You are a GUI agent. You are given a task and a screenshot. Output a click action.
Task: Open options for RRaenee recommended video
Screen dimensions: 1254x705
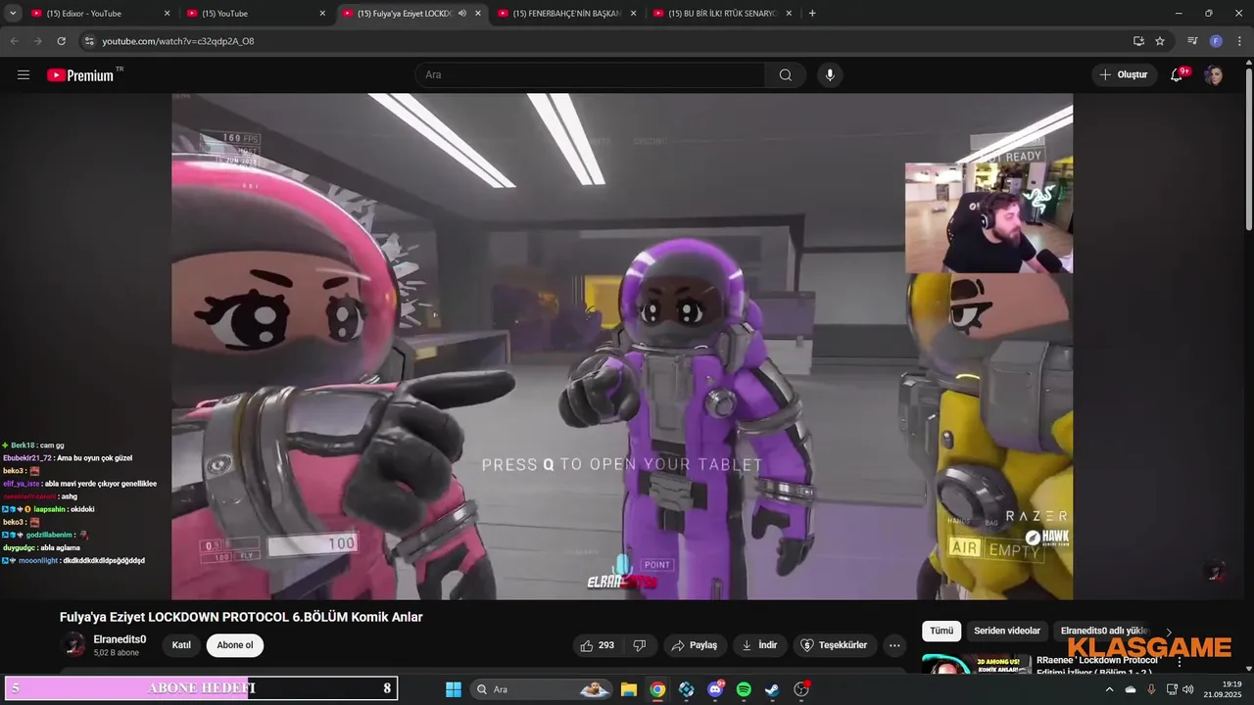point(1180,663)
